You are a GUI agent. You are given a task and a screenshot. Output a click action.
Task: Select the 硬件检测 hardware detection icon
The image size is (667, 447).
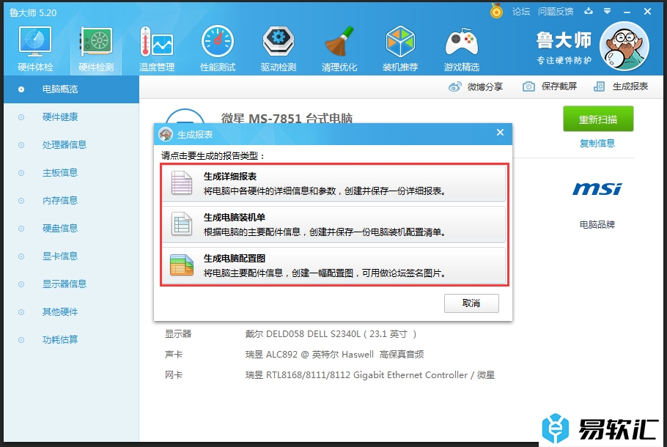tap(96, 49)
